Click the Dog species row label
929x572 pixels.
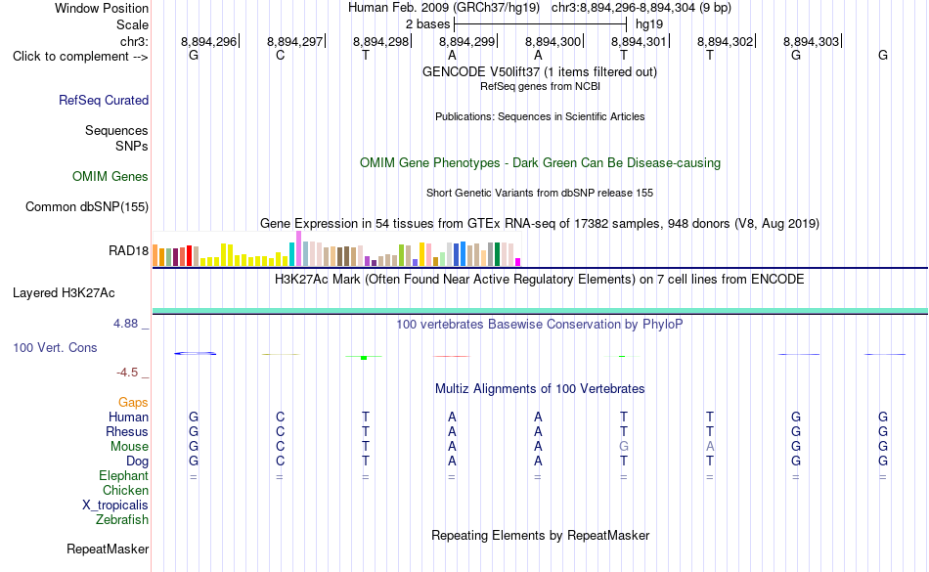pos(137,461)
